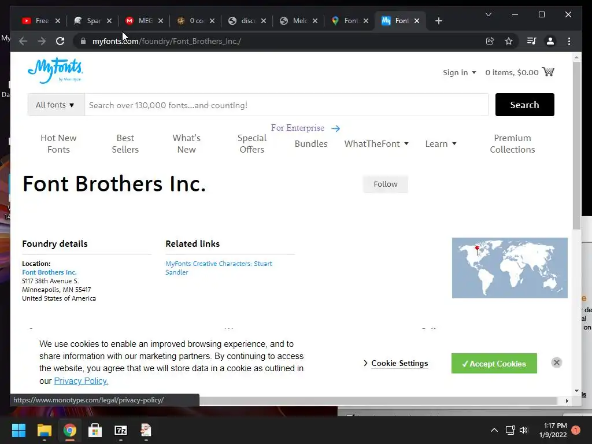Open 7-Zip from taskbar
Screen dimensions: 592x444
tap(121, 430)
